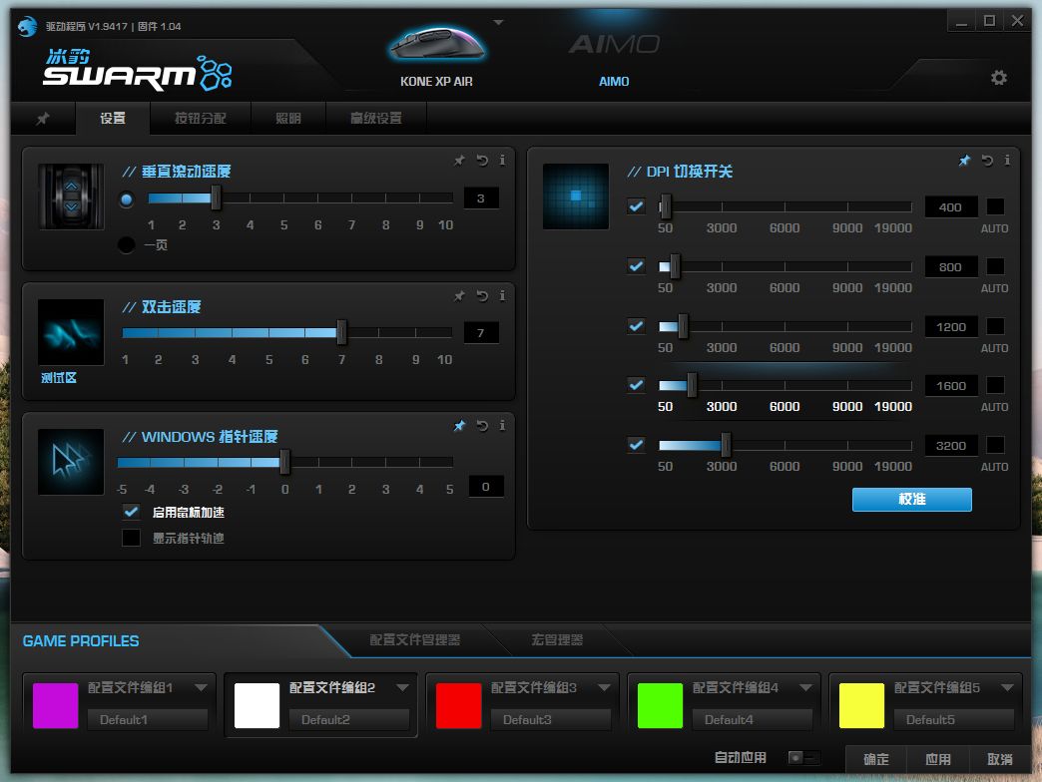This screenshot has height=782, width=1042.
Task: Toggle the auto apply switch
Action: [x=803, y=757]
